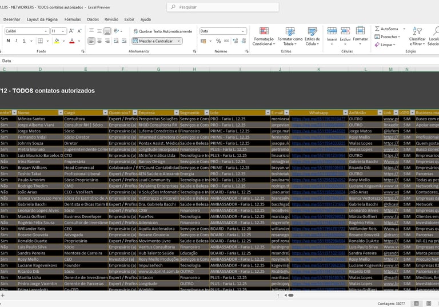Apply yellow fill color
The width and height of the screenshot is (439, 307).
(x=57, y=41)
